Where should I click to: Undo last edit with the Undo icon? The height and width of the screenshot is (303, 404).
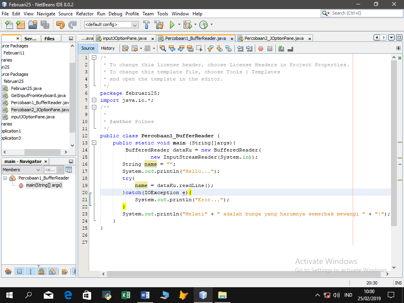coord(60,24)
